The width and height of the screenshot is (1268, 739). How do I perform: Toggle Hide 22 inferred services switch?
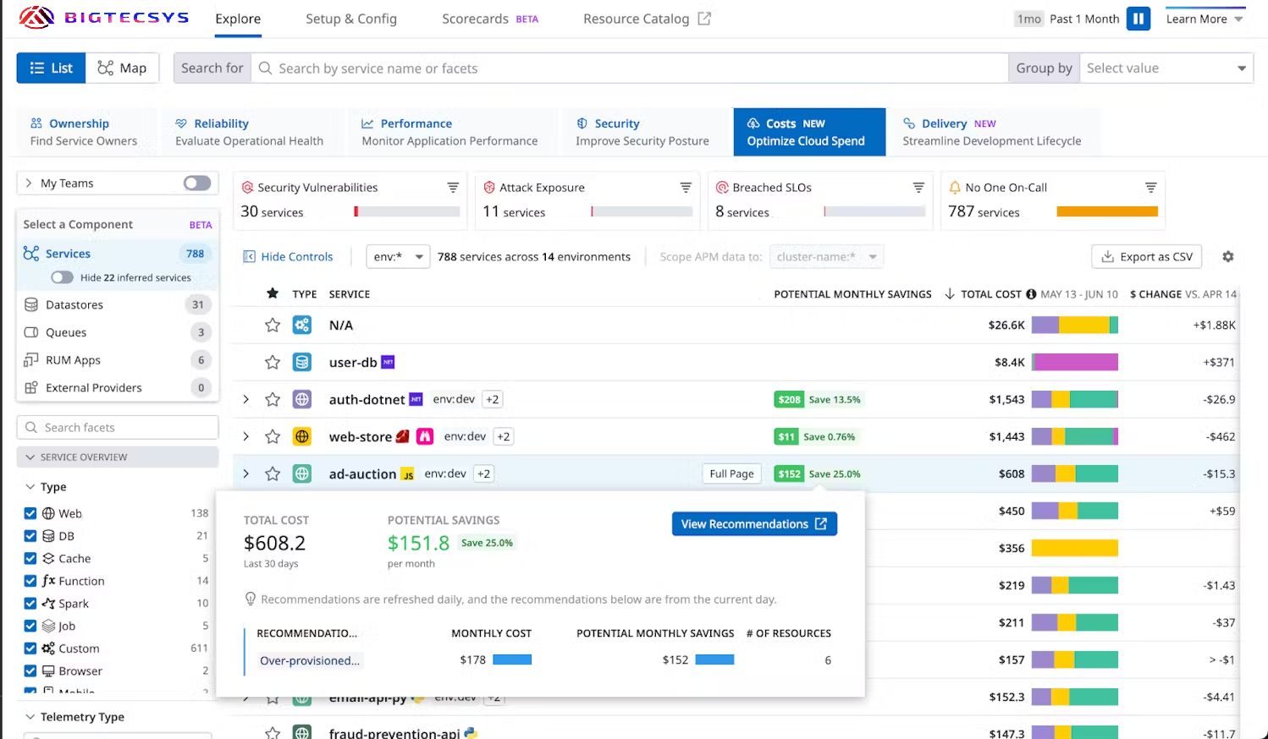point(62,277)
